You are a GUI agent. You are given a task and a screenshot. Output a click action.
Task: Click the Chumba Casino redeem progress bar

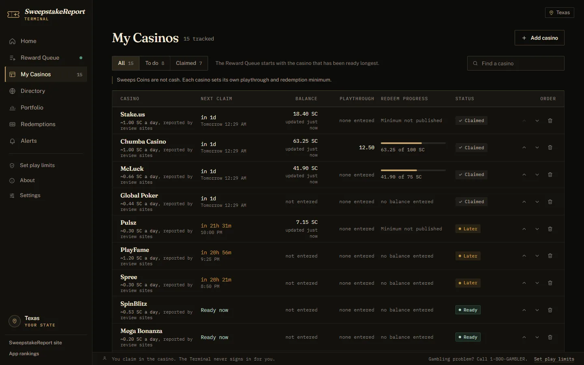[x=413, y=143]
